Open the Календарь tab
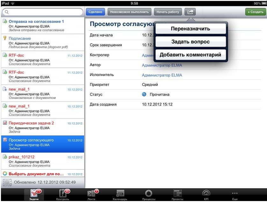Screen dimensions: 267x202 120,195
